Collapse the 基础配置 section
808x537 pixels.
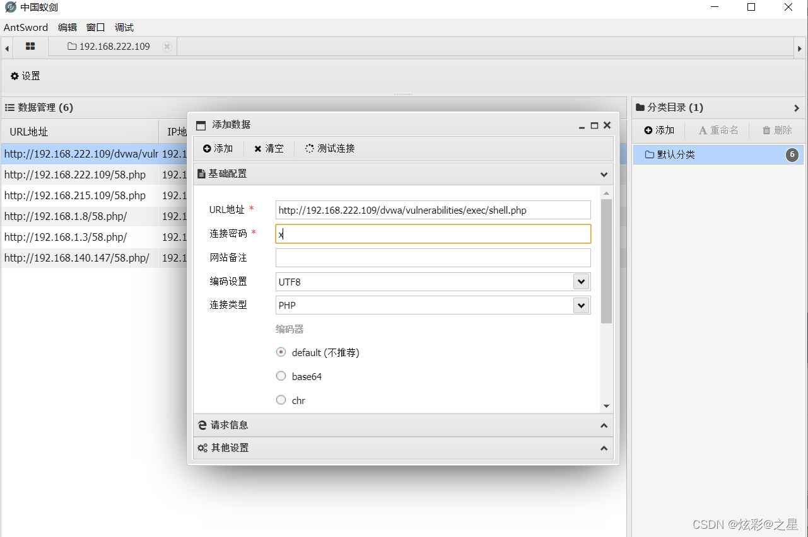point(604,174)
